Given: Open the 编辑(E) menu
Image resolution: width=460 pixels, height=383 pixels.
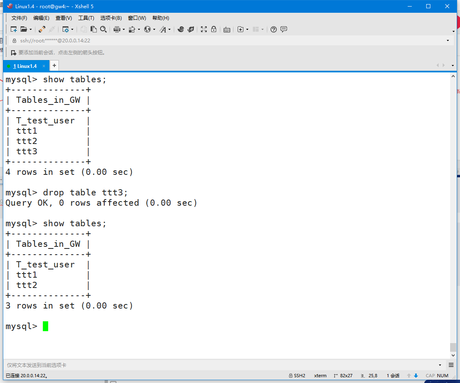Looking at the screenshot, I should pyautogui.click(x=41, y=18).
